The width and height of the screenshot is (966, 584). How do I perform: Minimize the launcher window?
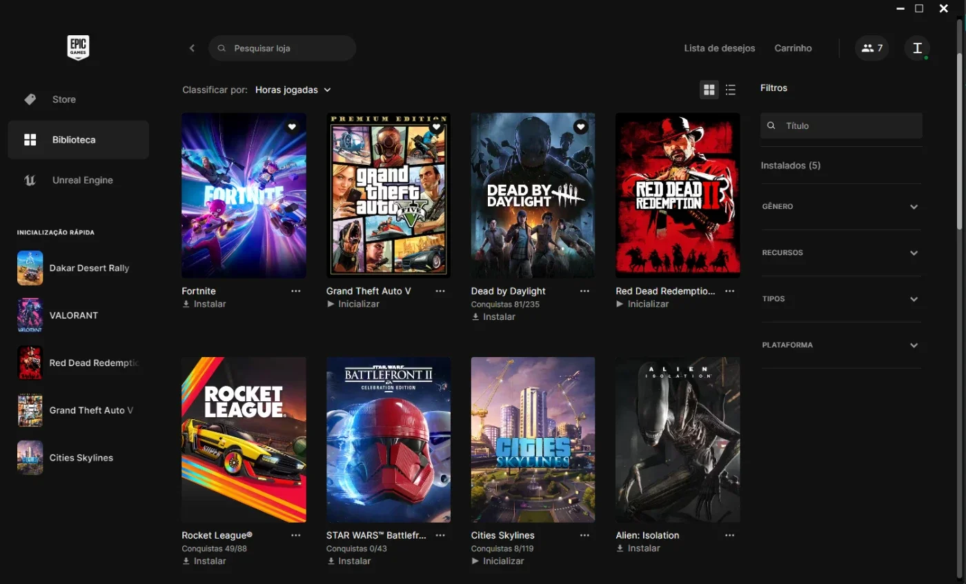tap(900, 8)
